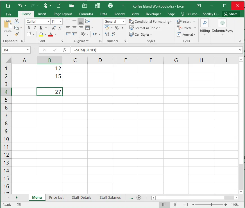Click the Increase Indent icon
The height and width of the screenshot is (208, 245).
(x=74, y=34)
